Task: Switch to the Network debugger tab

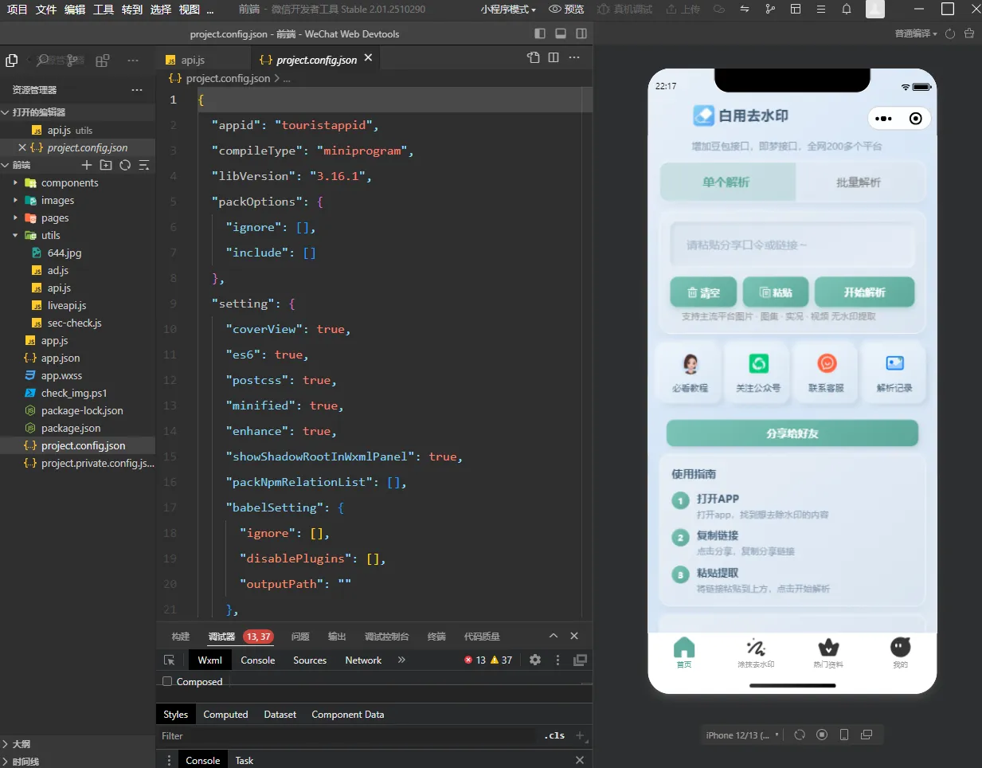Action: pos(363,660)
